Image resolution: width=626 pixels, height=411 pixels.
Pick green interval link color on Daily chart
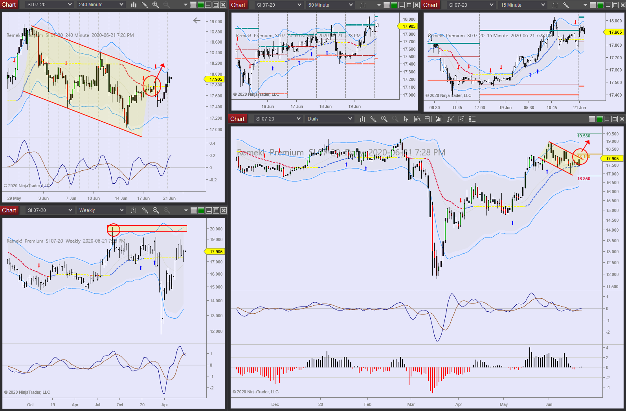(x=600, y=119)
